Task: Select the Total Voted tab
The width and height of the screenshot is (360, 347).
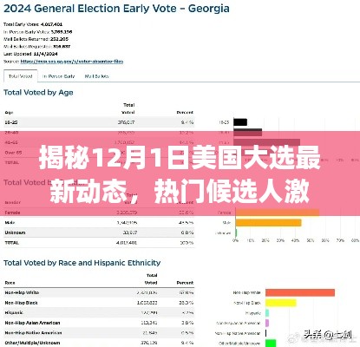Action: (x=20, y=76)
